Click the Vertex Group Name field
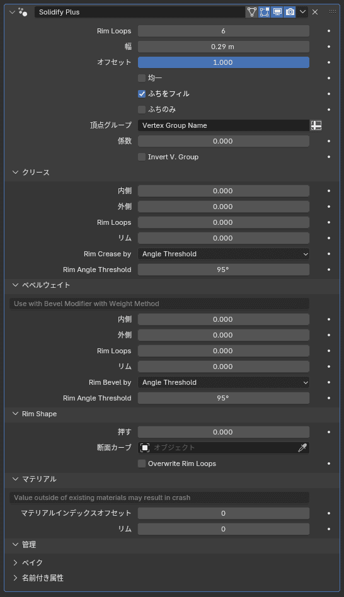 click(224, 125)
